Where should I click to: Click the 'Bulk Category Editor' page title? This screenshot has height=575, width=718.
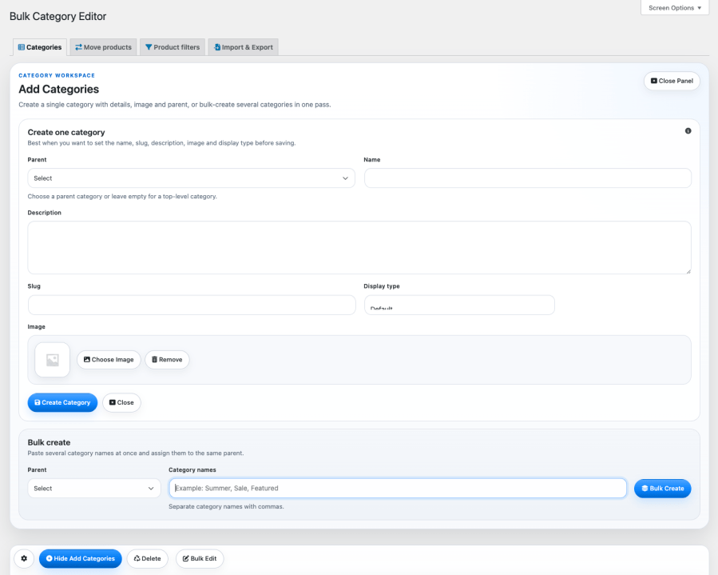pos(58,17)
